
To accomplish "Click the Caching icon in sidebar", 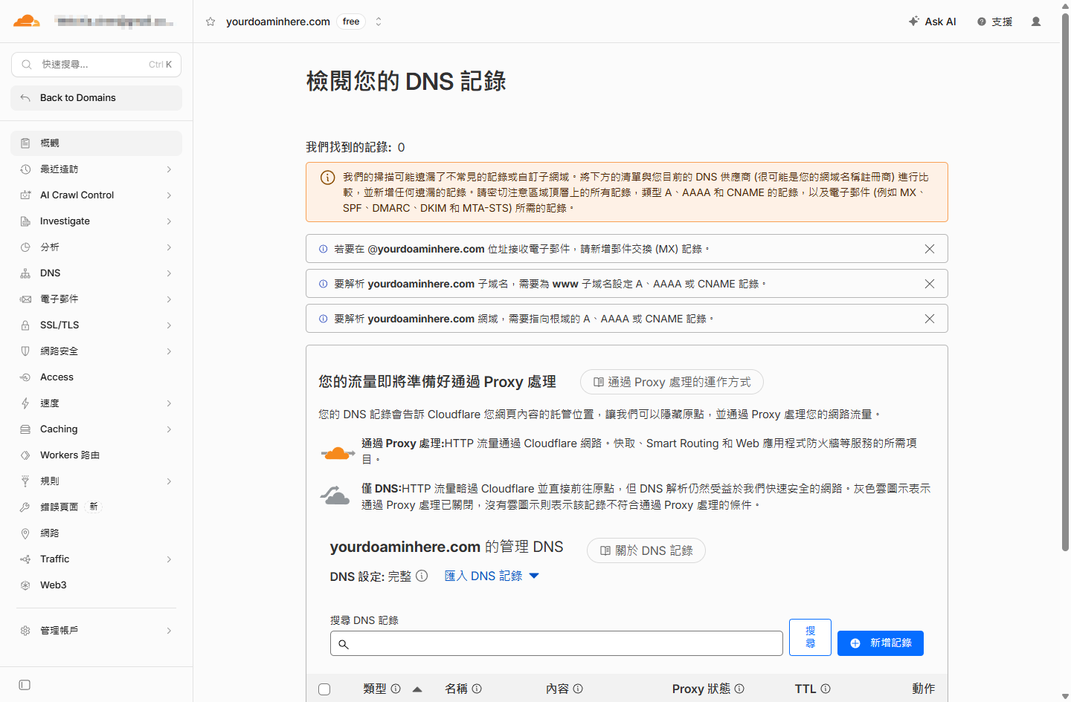I will (25, 429).
